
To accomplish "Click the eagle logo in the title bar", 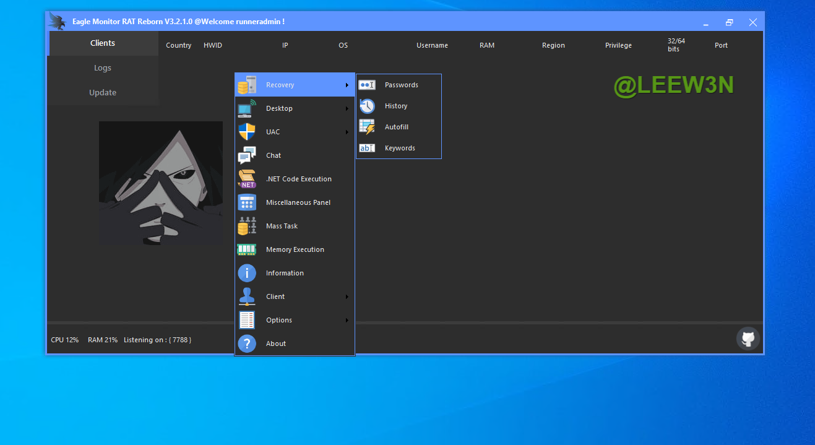I will 58,22.
